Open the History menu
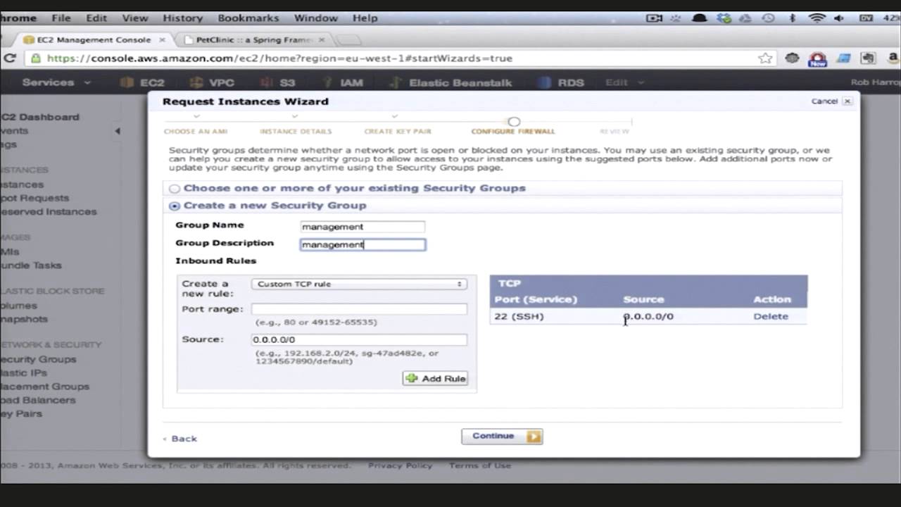This screenshot has height=507, width=901. (183, 18)
